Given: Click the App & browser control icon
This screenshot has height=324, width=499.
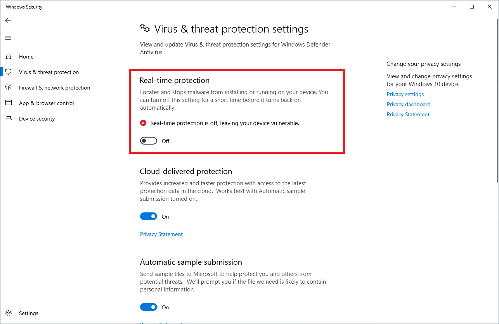Looking at the screenshot, I should [x=9, y=103].
